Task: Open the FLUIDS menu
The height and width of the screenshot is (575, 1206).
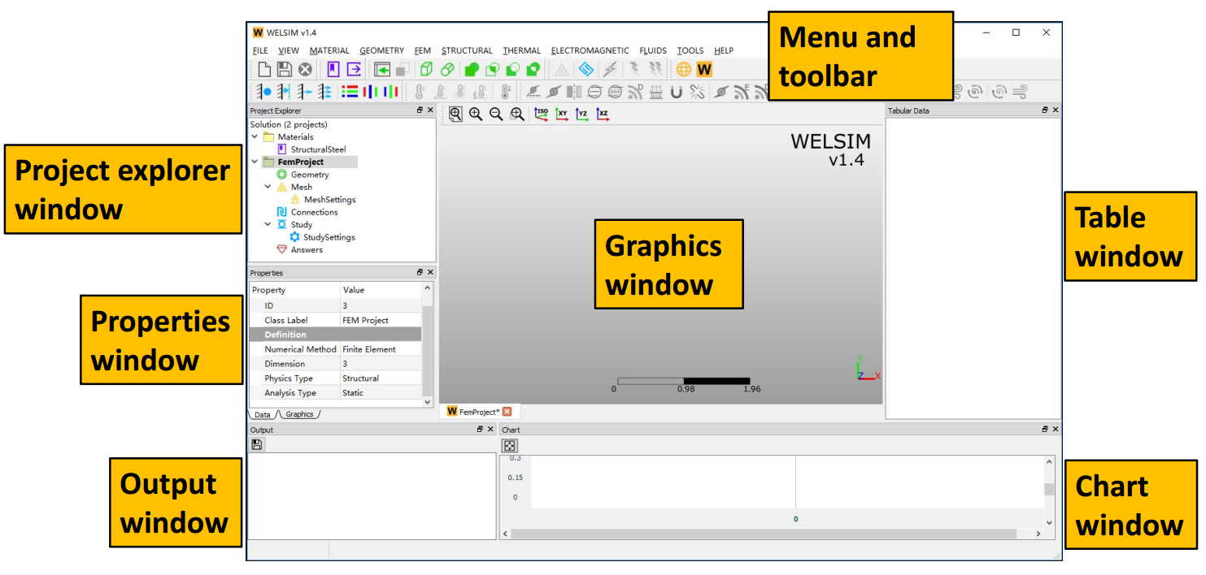Action: tap(653, 50)
